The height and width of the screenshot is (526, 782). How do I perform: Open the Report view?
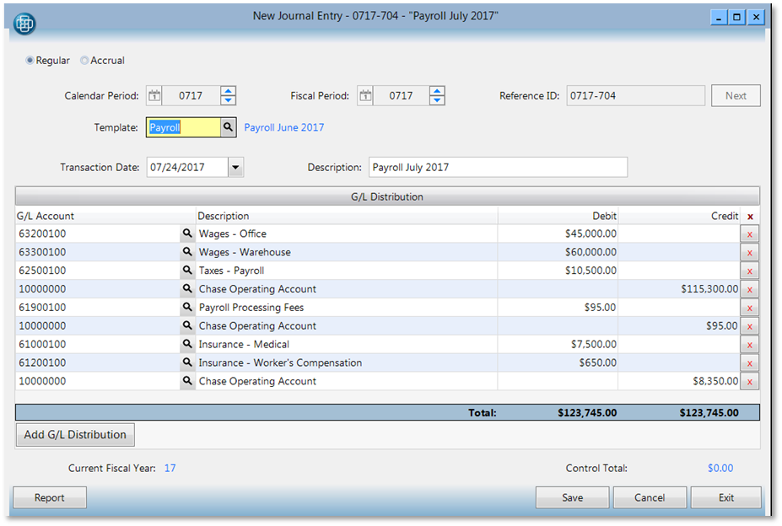tap(49, 497)
